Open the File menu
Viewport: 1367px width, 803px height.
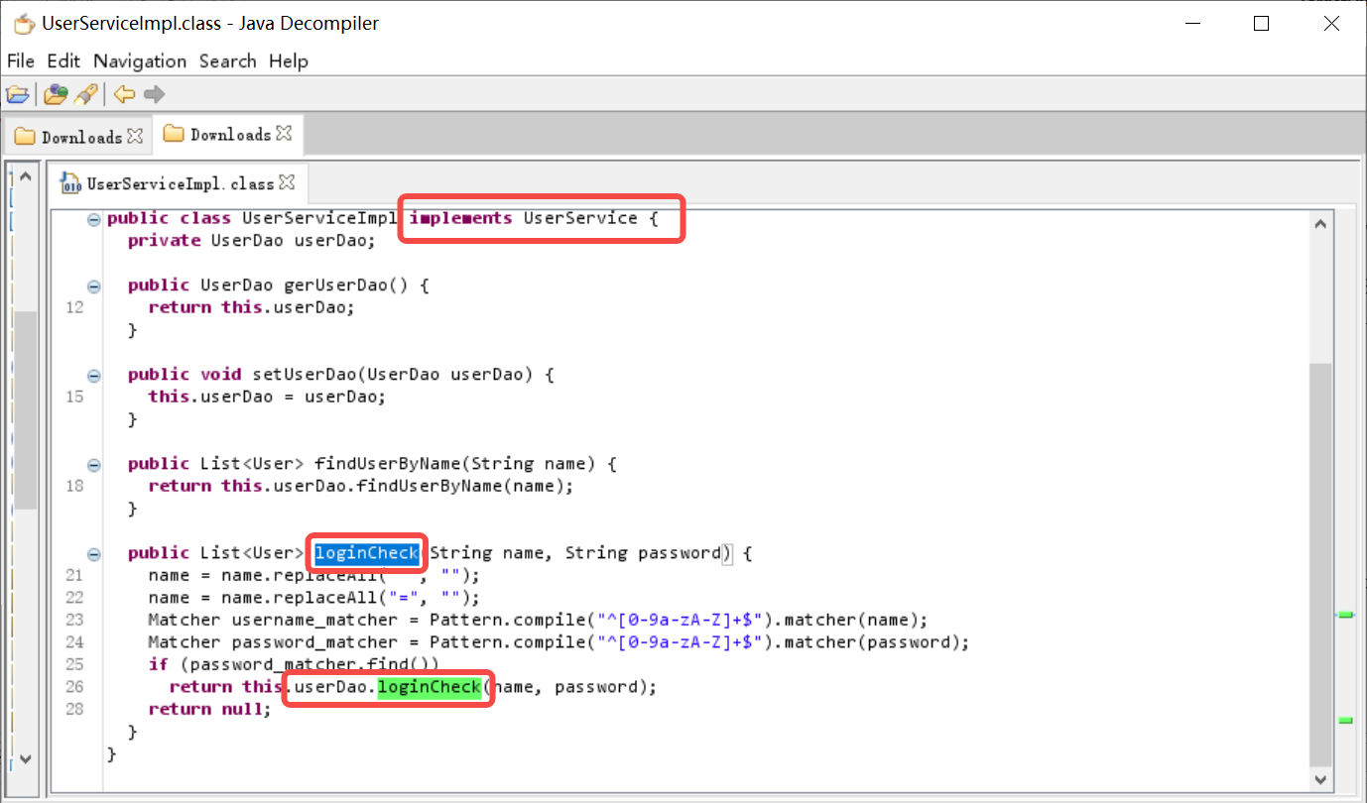point(21,60)
